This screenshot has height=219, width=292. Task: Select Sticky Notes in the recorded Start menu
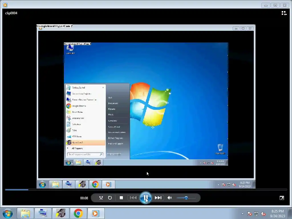point(86,112)
